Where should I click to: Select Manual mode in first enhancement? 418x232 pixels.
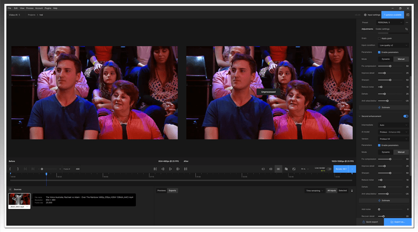point(401,59)
